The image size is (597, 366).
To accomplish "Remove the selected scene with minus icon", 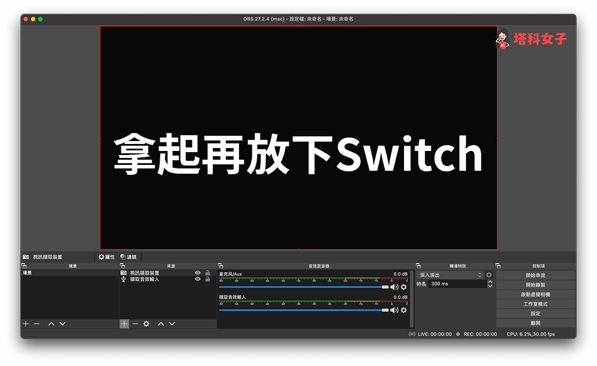I will (x=37, y=323).
